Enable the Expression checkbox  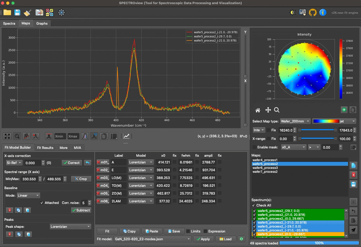205,231
